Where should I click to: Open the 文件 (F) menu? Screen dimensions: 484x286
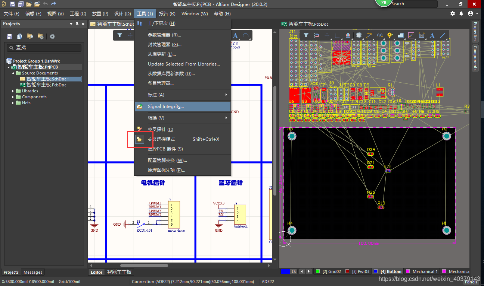pyautogui.click(x=12, y=13)
